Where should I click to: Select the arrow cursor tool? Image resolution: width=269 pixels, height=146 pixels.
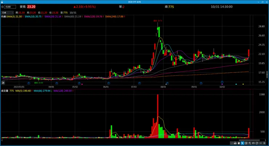tap(242, 143)
